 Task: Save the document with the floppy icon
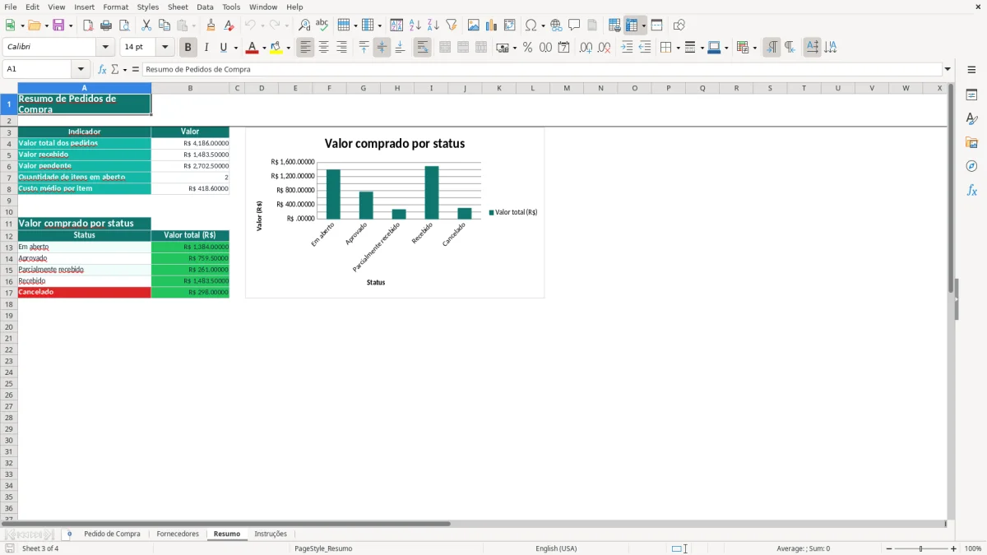click(x=58, y=25)
